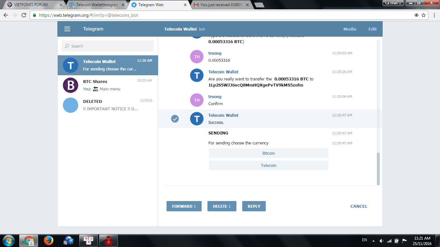The image size is (440, 247).
Task: Open the volume control in system tray
Action: [x=381, y=241]
